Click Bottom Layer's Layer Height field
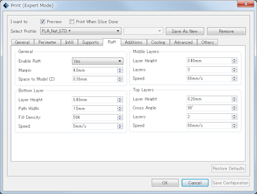This screenshot has height=194, width=257. coord(95,100)
